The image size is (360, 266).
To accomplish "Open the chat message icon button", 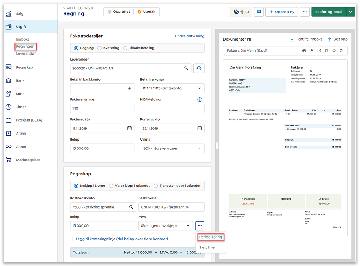I will pos(259,12).
